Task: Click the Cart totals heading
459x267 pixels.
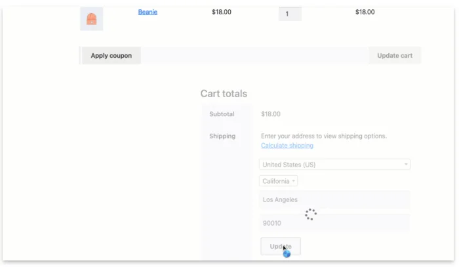Action: click(224, 94)
